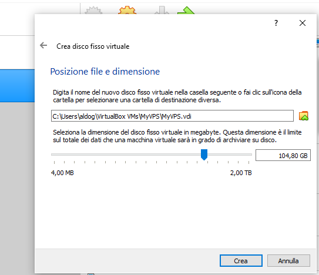Open help with the question mark icon
The width and height of the screenshot is (319, 275).
pos(276,23)
